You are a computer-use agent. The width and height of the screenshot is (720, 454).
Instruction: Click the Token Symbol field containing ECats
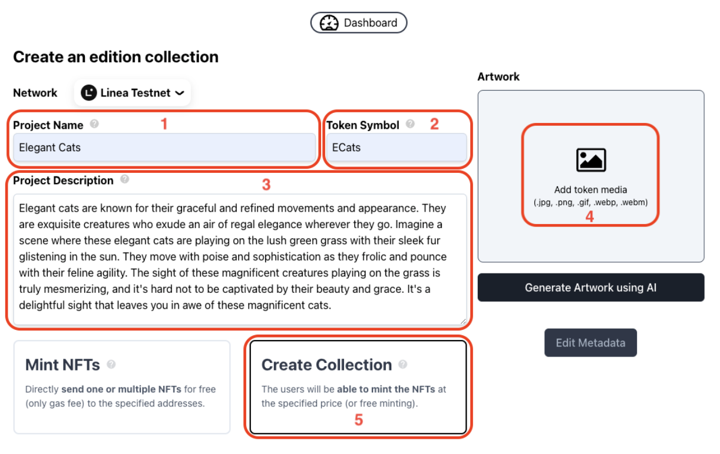397,148
